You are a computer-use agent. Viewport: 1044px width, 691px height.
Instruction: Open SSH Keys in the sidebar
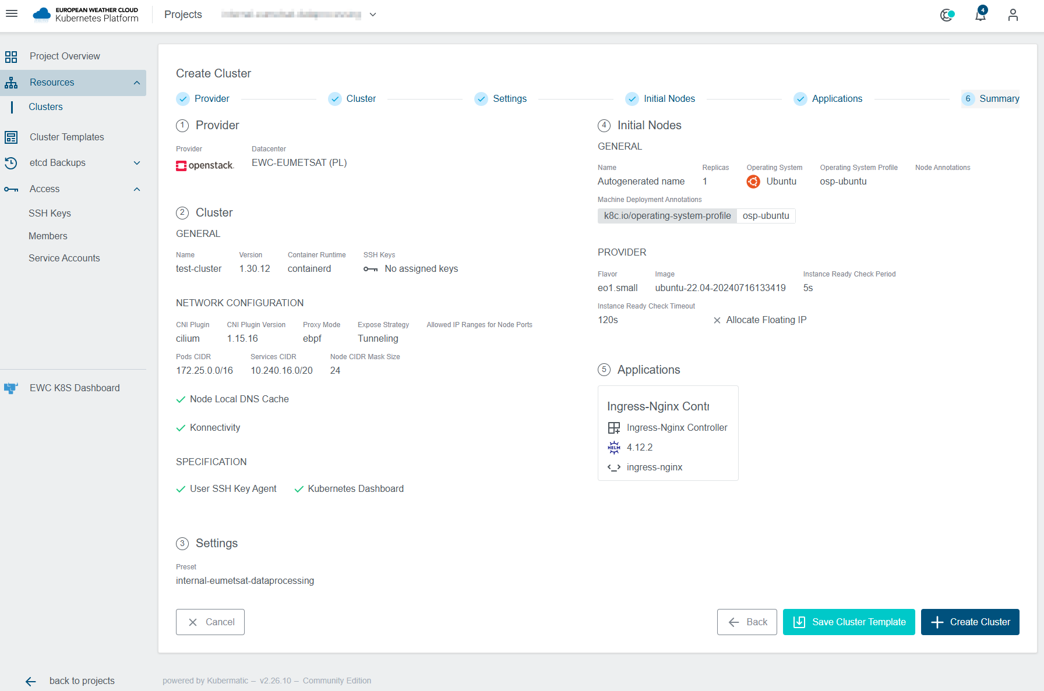pos(50,214)
